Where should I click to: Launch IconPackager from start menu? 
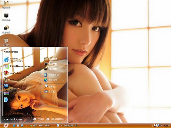pos(13,73)
